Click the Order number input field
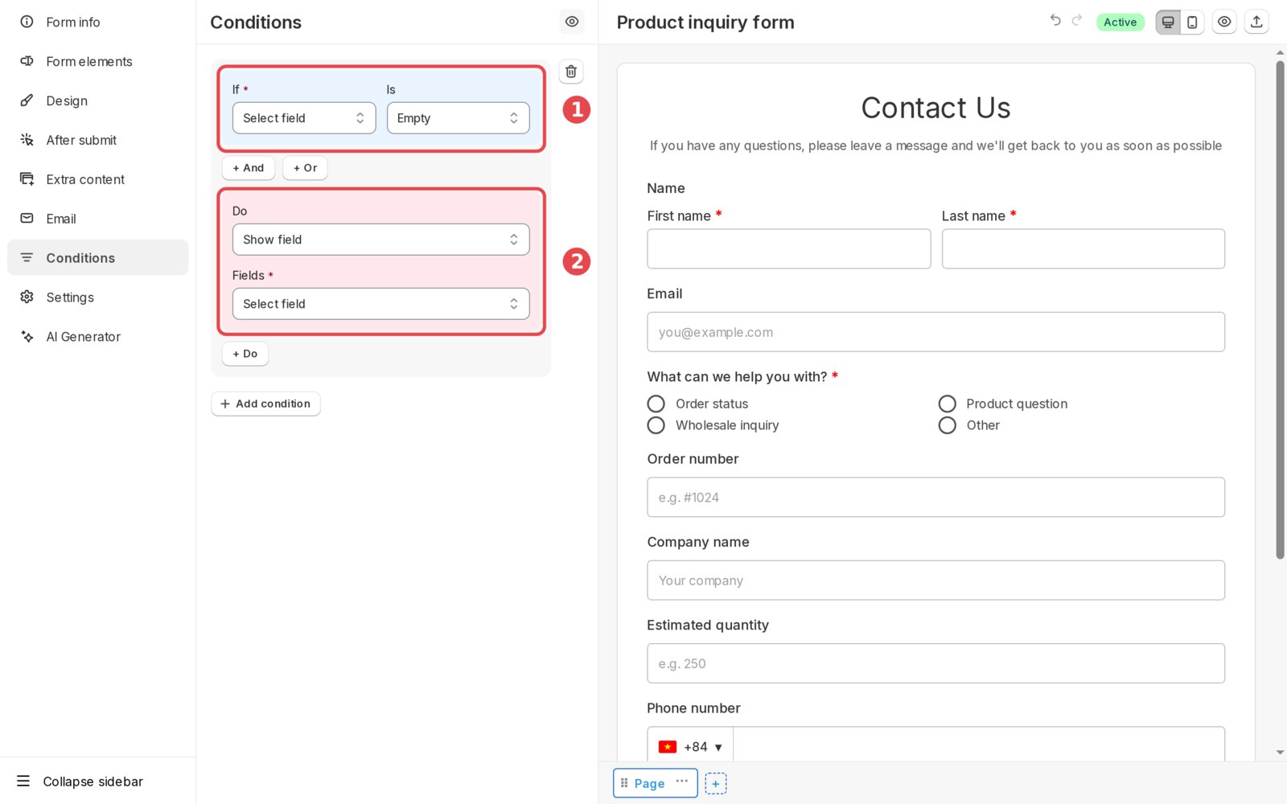Viewport: 1287px width, 804px height. tap(936, 498)
